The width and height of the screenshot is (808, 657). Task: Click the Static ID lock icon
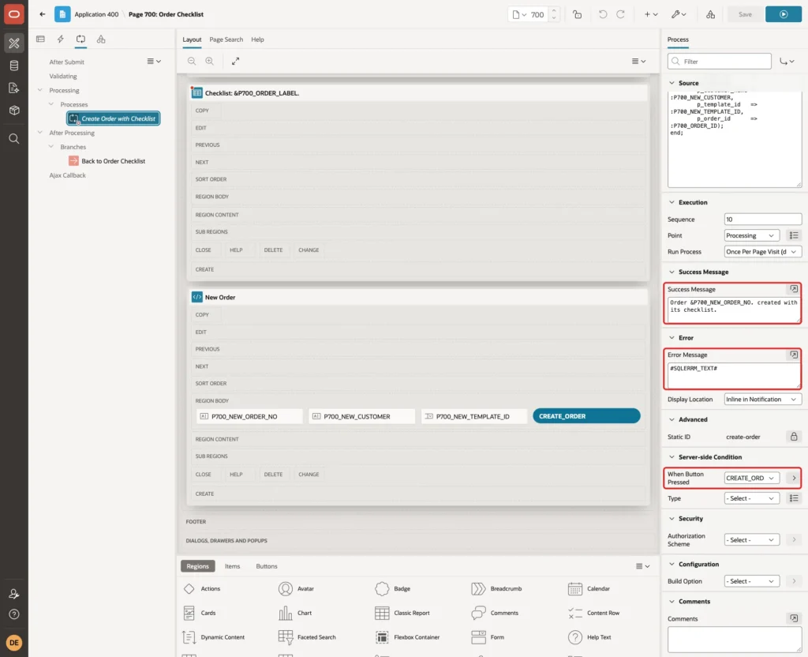[794, 436]
